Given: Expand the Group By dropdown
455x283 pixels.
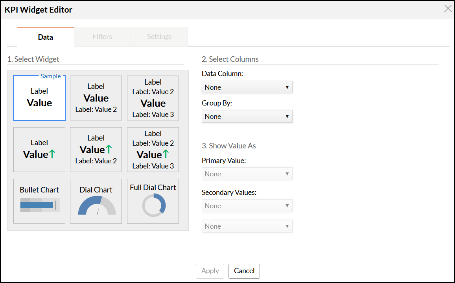Looking at the screenshot, I should 247,117.
